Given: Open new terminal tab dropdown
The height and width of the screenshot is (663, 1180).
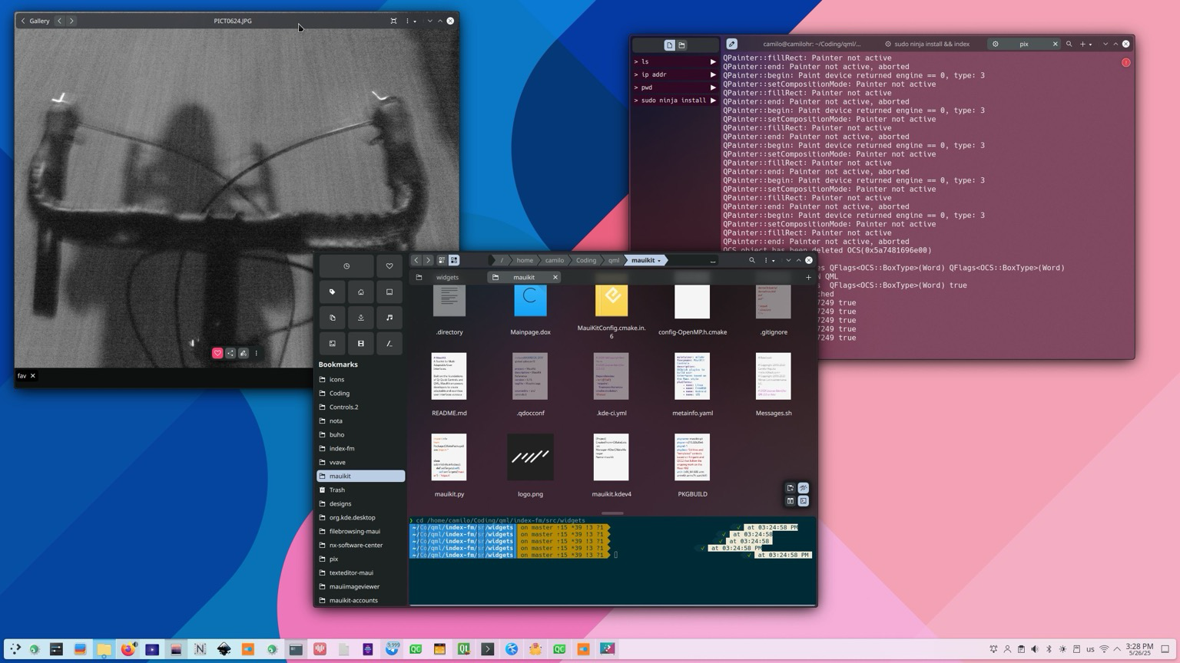Looking at the screenshot, I should coord(1090,45).
